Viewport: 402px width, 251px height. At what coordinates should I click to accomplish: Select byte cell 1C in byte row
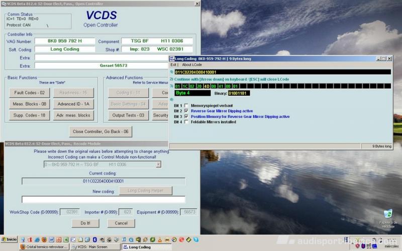tap(185, 86)
